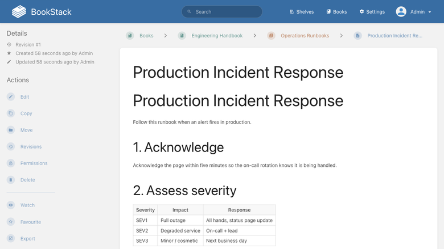444x249 pixels.
Task: Open Revision #1 details link
Action: coord(28,45)
